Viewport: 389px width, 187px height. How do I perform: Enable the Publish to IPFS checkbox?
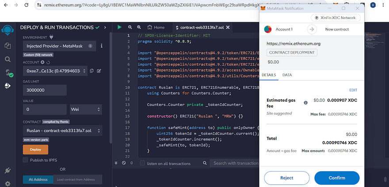(25, 160)
